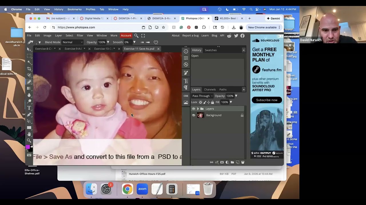Select the Path Select tool

[x=29, y=121]
